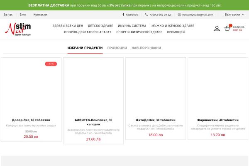Click the envelope email icon
The width and height of the screenshot is (249, 166).
coord(179,15)
